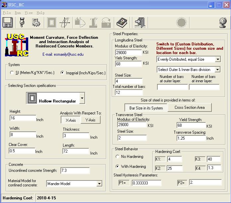
Task: Expand the Hollow Rectangular section dropdown
Action: point(82,98)
